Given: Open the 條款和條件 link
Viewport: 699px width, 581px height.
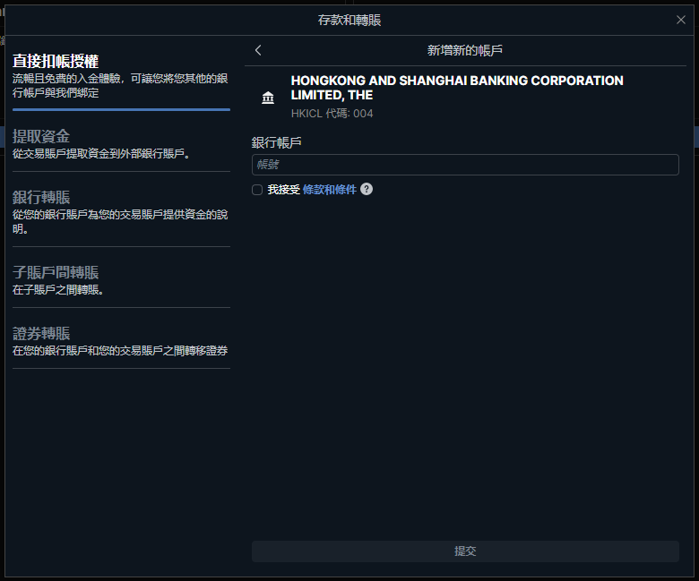Looking at the screenshot, I should point(330,190).
